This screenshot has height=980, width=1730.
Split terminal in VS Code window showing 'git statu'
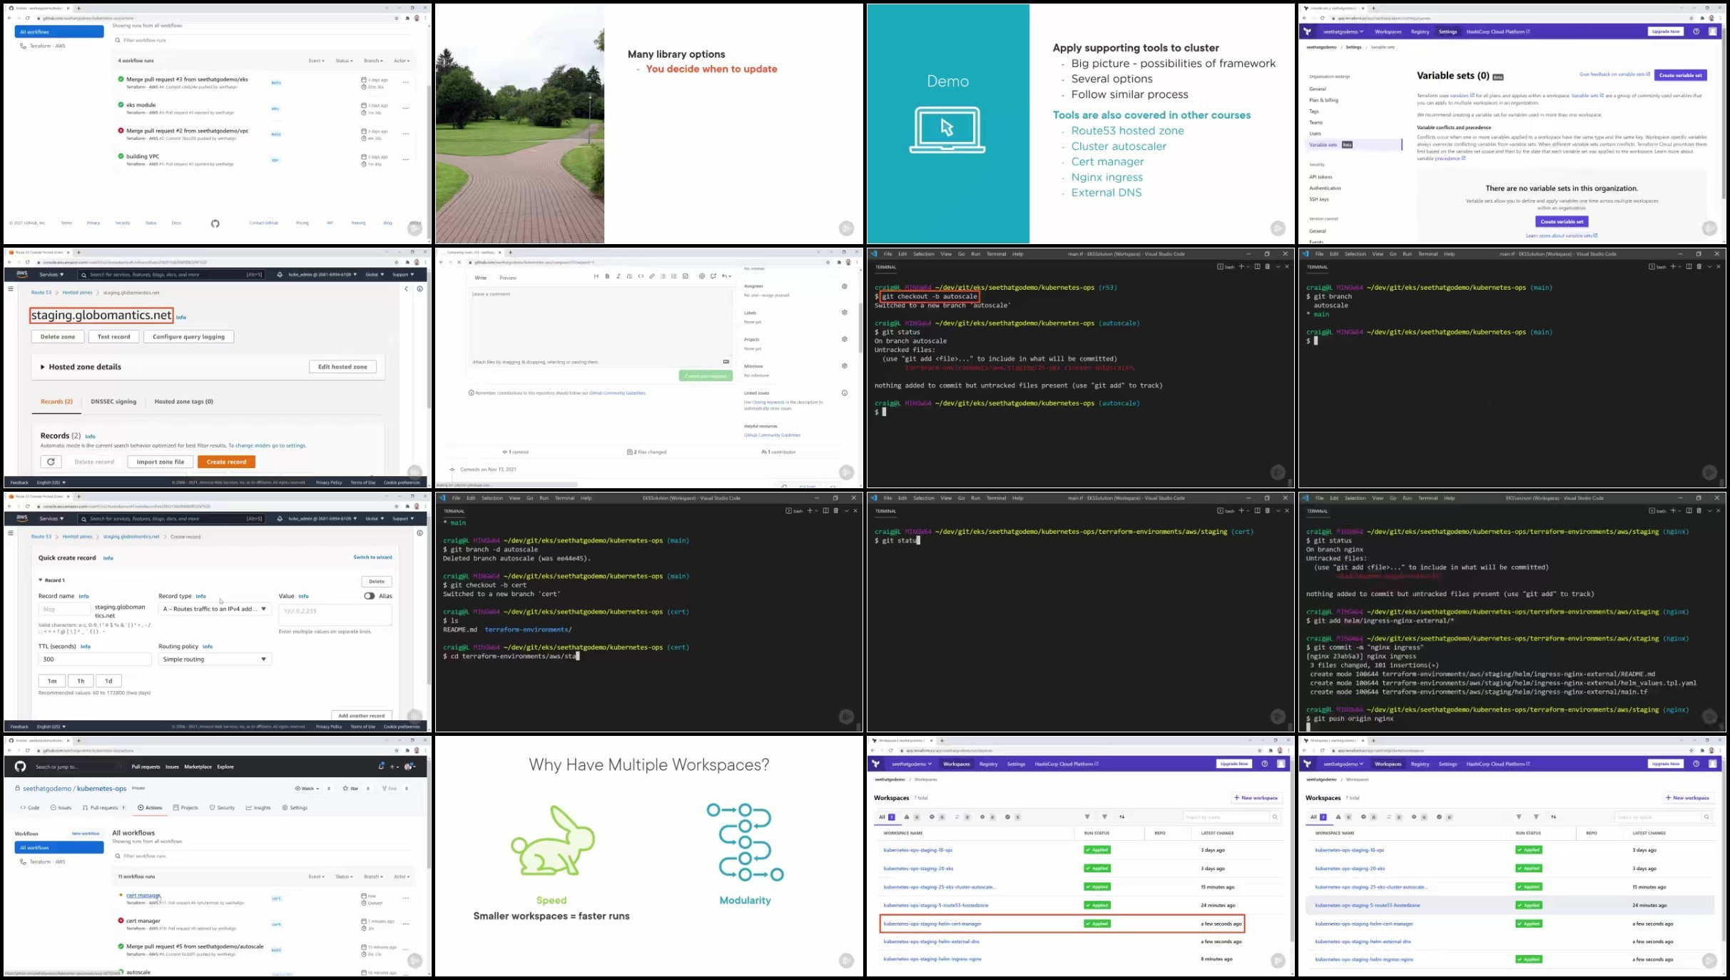(x=1257, y=510)
